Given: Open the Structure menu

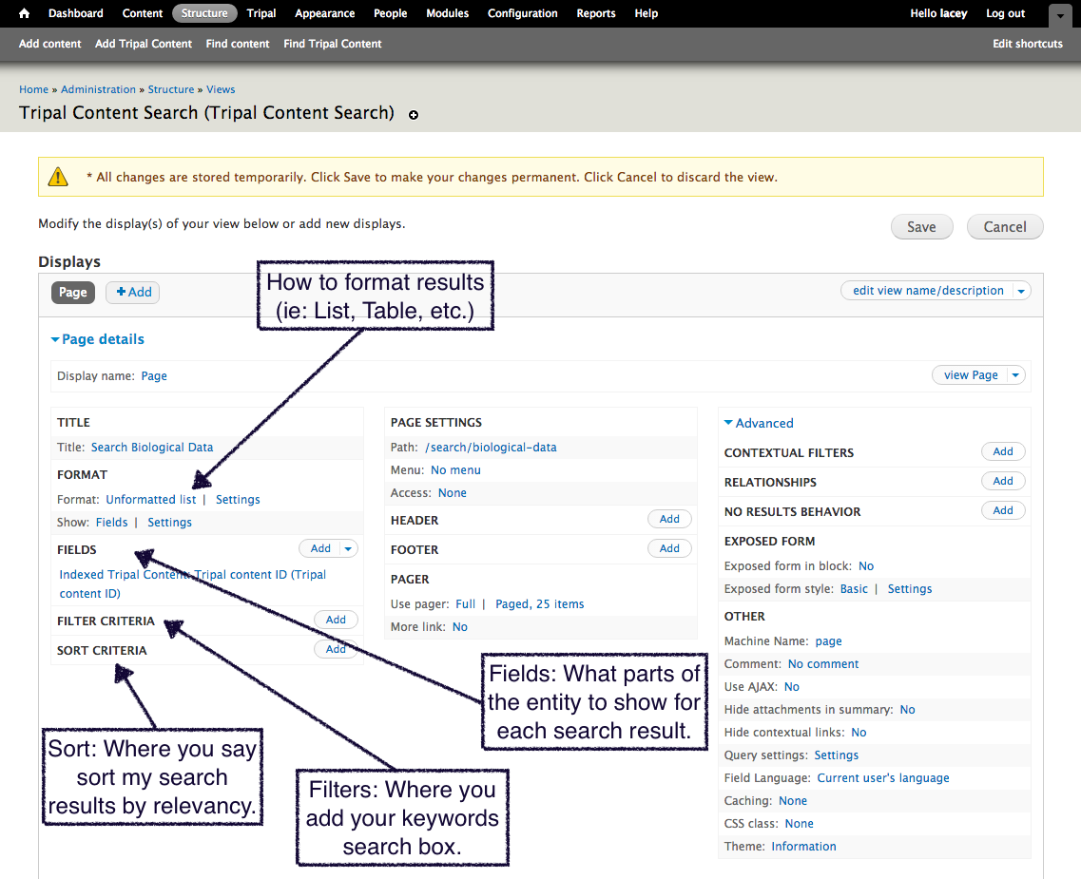Looking at the screenshot, I should coord(204,13).
